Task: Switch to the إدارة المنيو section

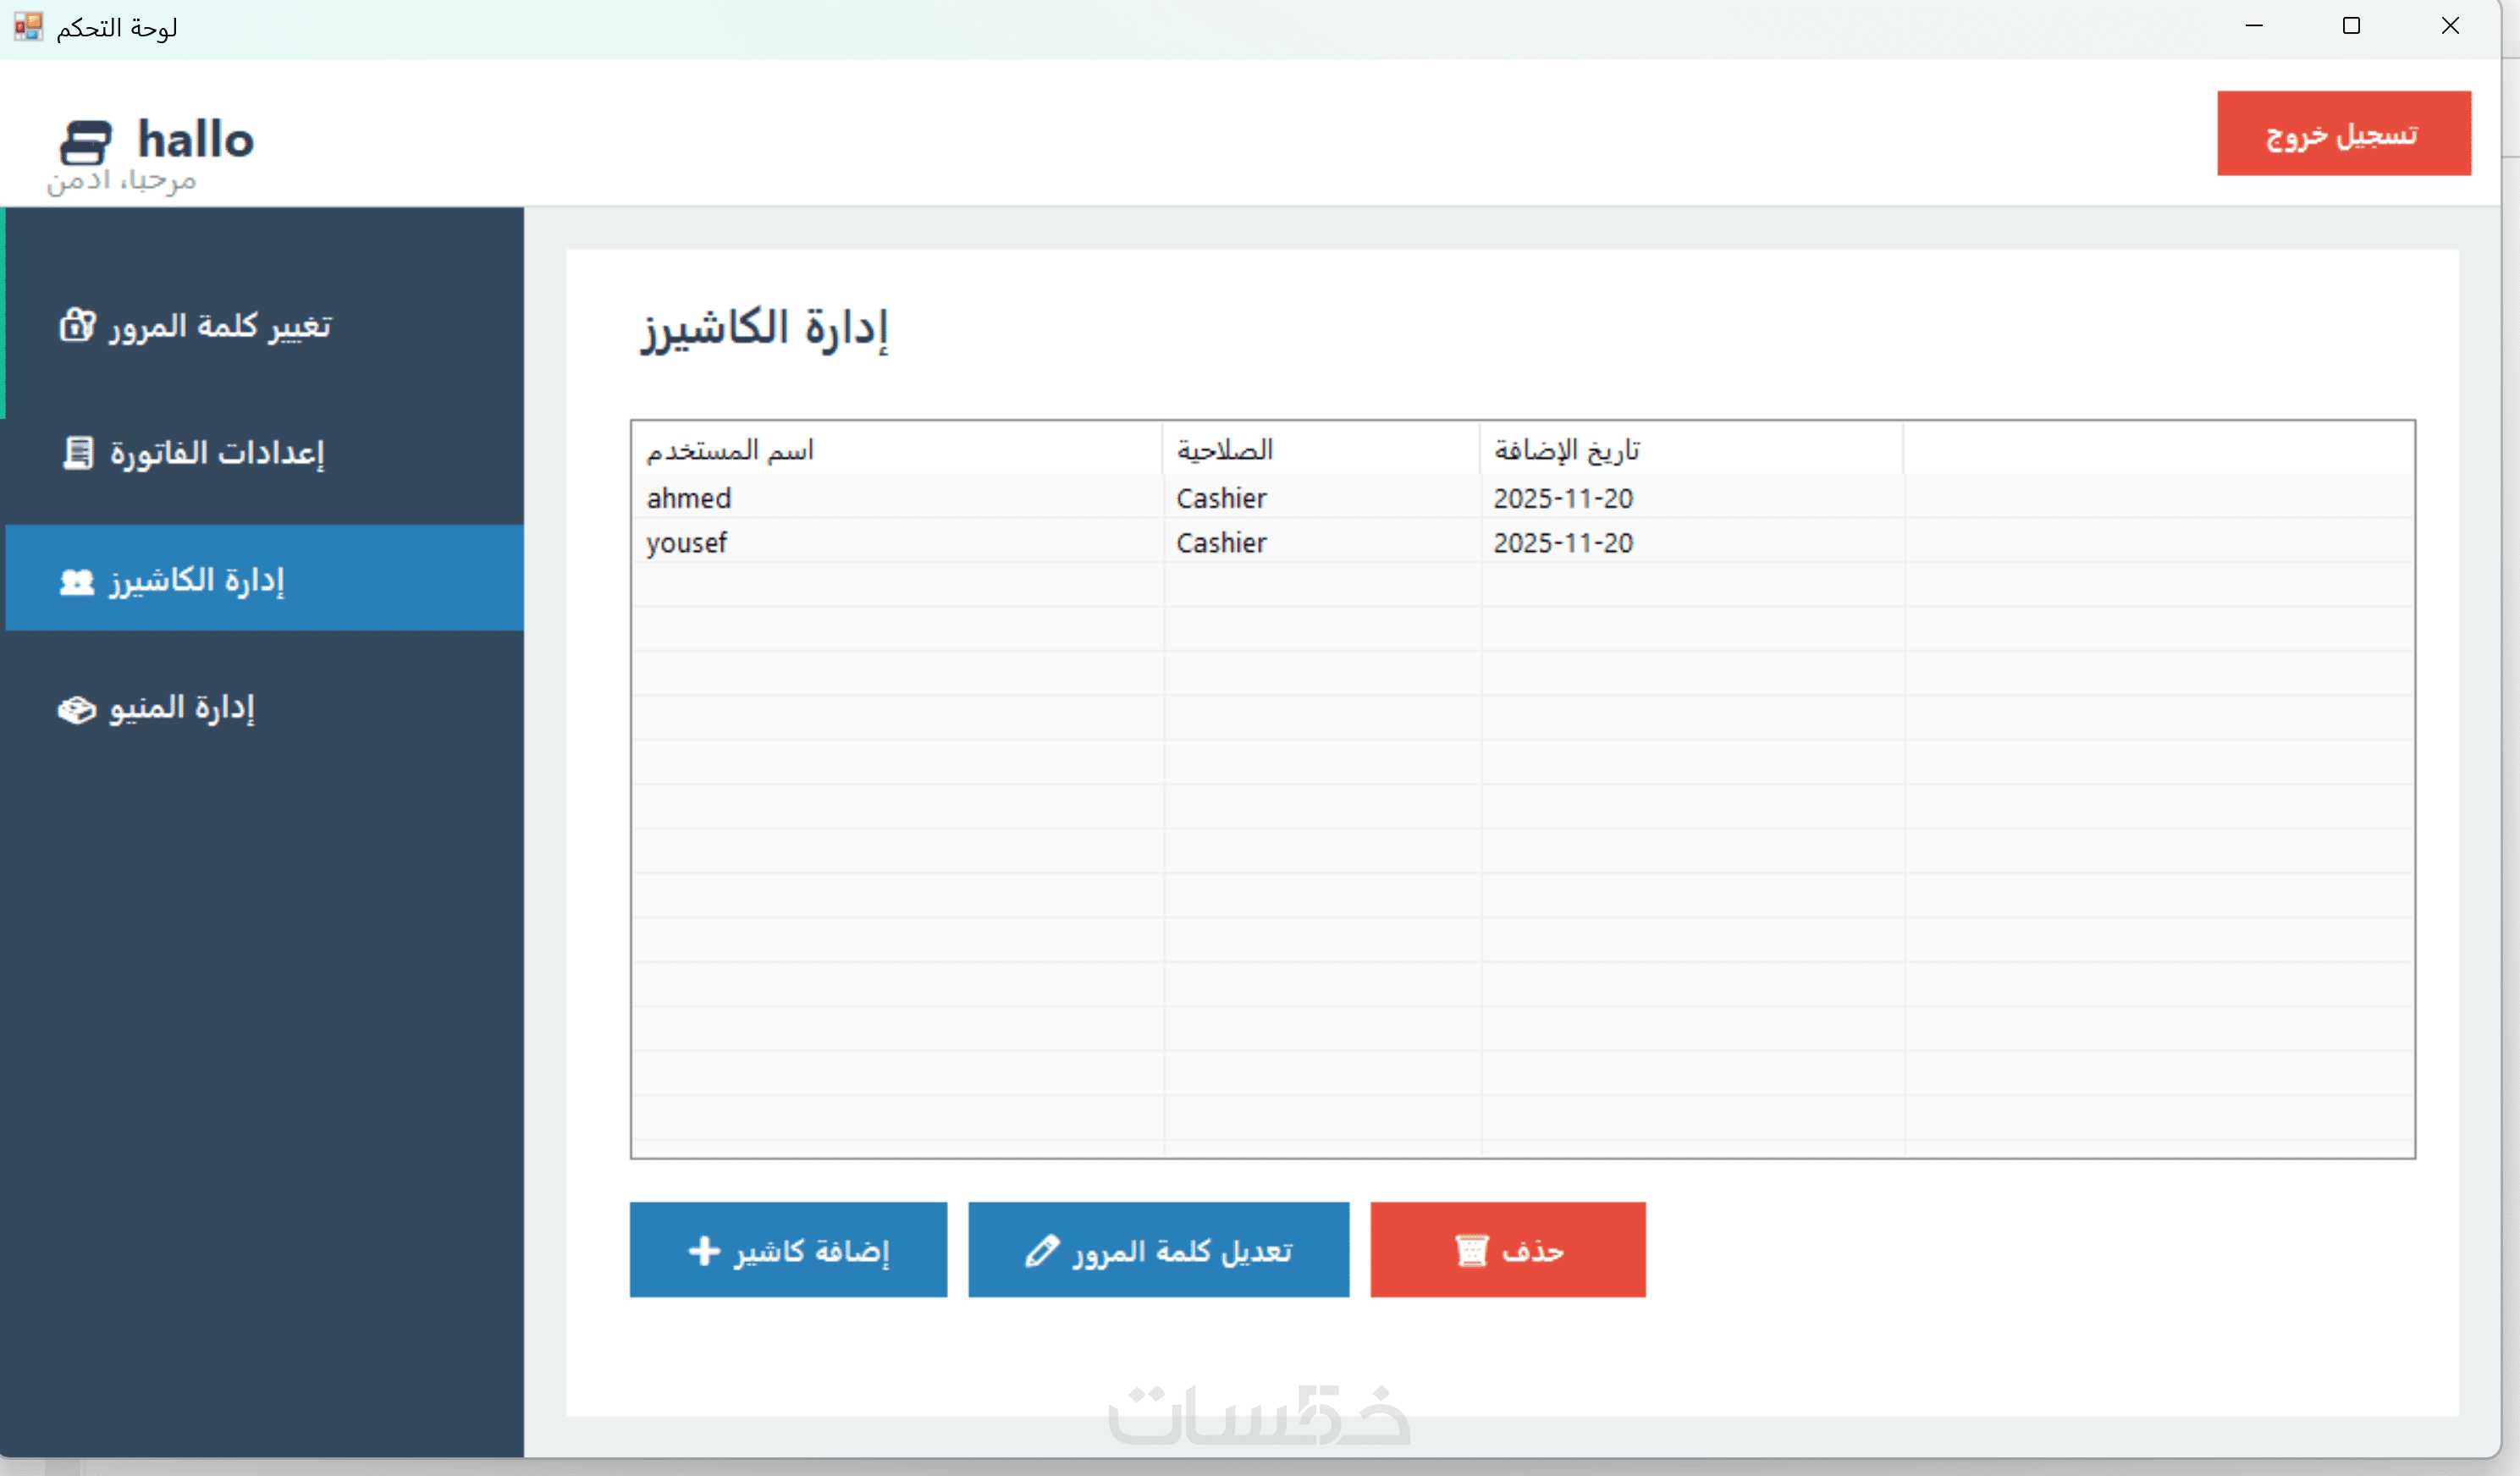Action: [182, 709]
